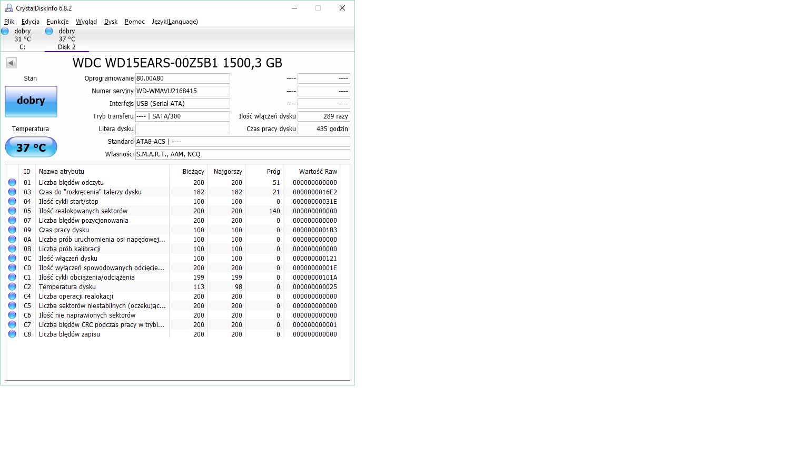Click the Nazwa atrybutu column header

(102, 172)
